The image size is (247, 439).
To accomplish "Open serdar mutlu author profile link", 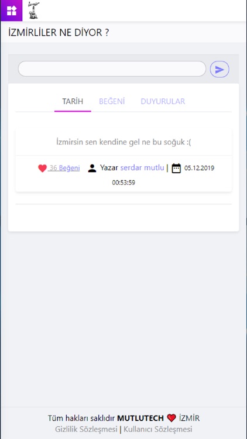I will [142, 168].
